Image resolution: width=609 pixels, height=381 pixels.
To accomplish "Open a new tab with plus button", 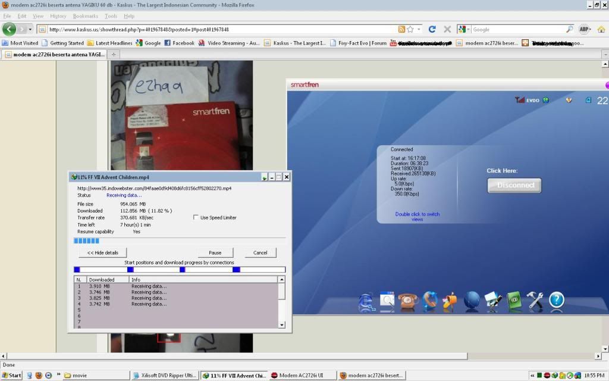I will 114,54.
